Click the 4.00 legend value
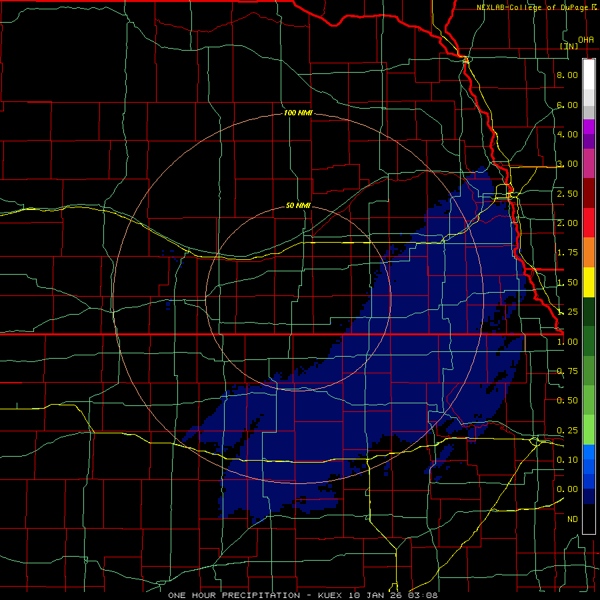The width and height of the screenshot is (600, 600). coord(567,134)
